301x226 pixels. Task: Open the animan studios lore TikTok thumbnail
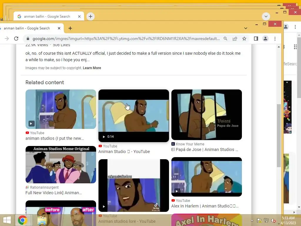(134, 185)
